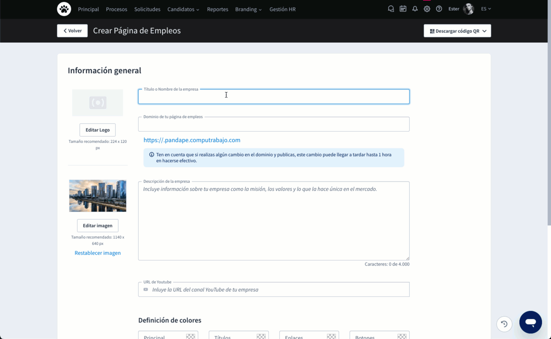Image resolution: width=551 pixels, height=339 pixels.
Task: Click Ester's profile avatar
Action: pyautogui.click(x=468, y=9)
